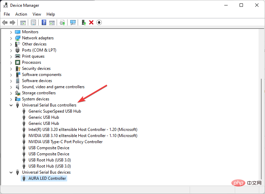Image resolution: width=265 pixels, height=194 pixels.
Task: Expand the Sound, video and game controllers
Action: (11, 87)
